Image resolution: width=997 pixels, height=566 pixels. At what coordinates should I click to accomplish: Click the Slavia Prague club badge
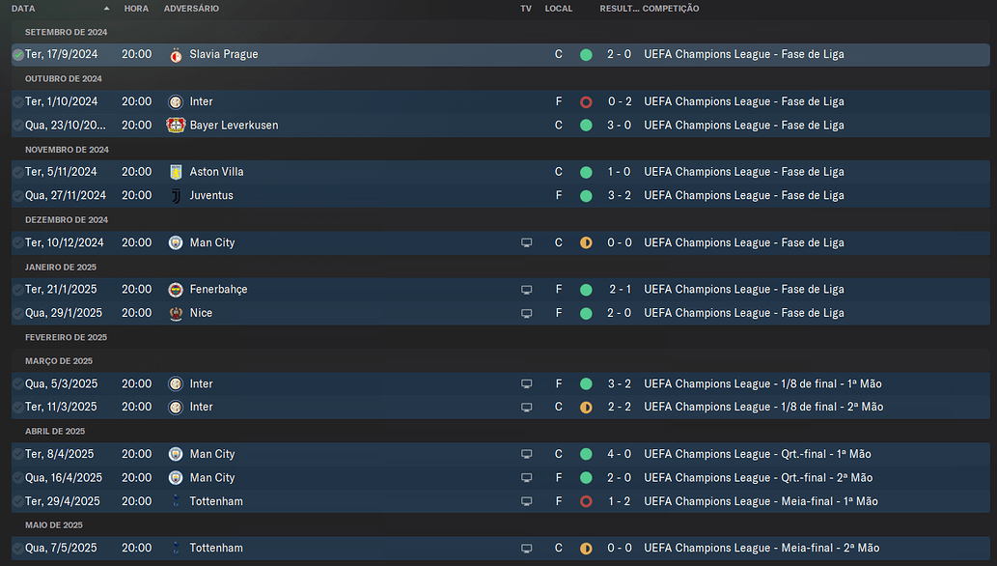tap(175, 55)
